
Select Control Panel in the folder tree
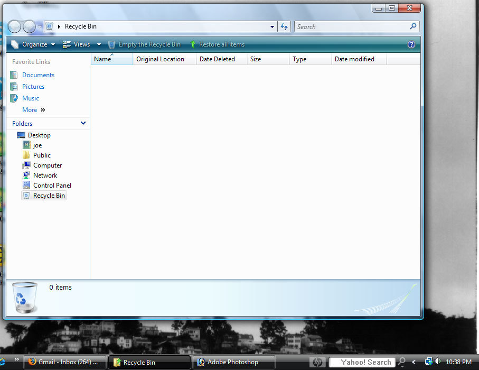coord(52,186)
